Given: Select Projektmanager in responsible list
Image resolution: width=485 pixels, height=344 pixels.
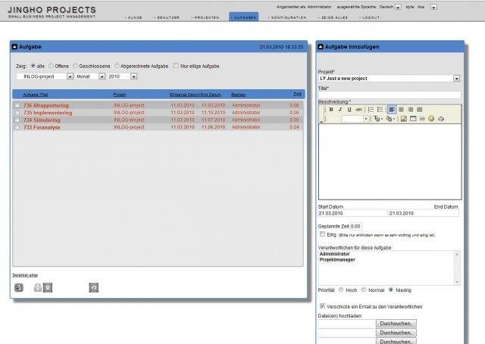Looking at the screenshot, I should (x=337, y=260).
